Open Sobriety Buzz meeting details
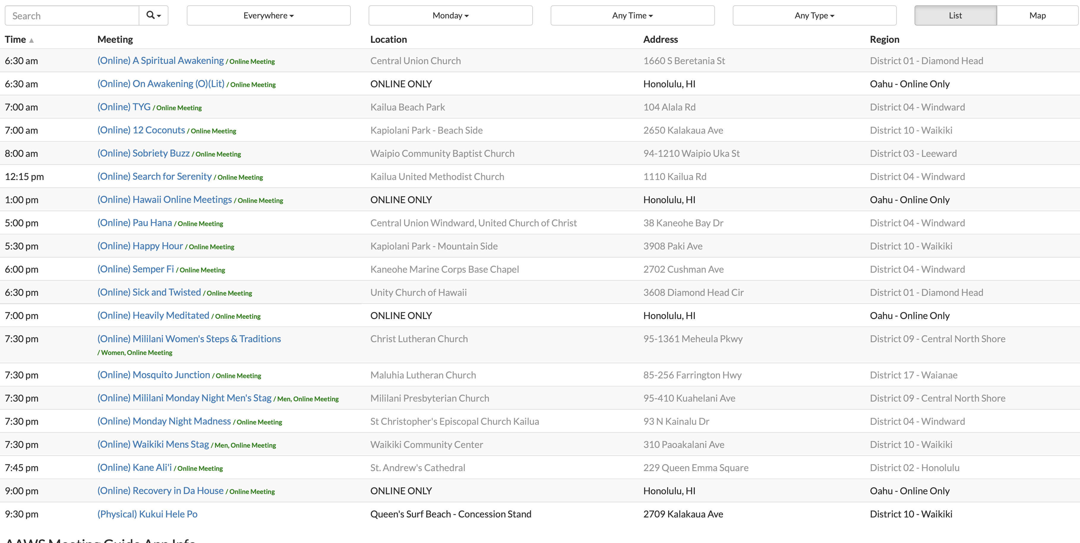Image resolution: width=1080 pixels, height=543 pixels. point(143,153)
